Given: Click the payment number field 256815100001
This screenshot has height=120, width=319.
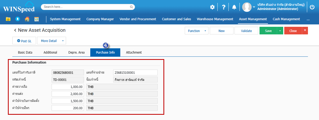Looking at the screenshot, I should 135,72.
